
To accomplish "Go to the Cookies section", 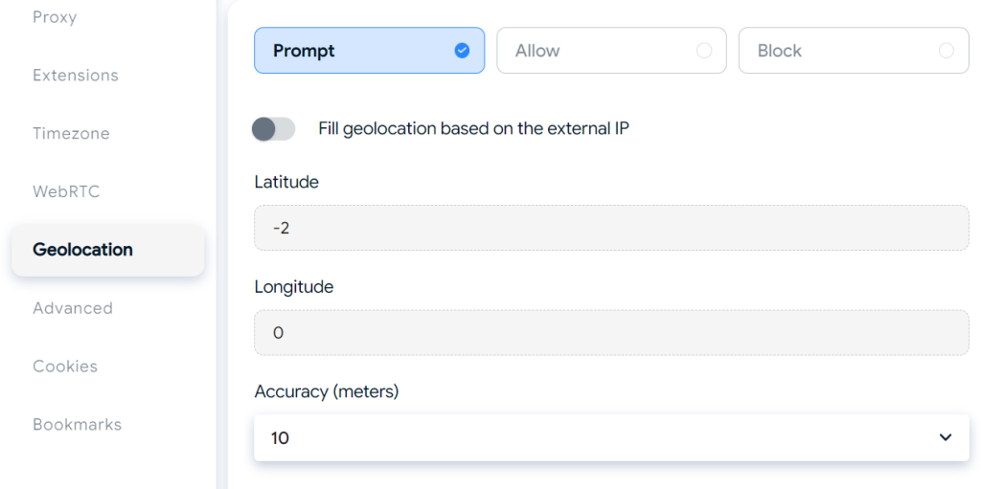I will tap(65, 366).
